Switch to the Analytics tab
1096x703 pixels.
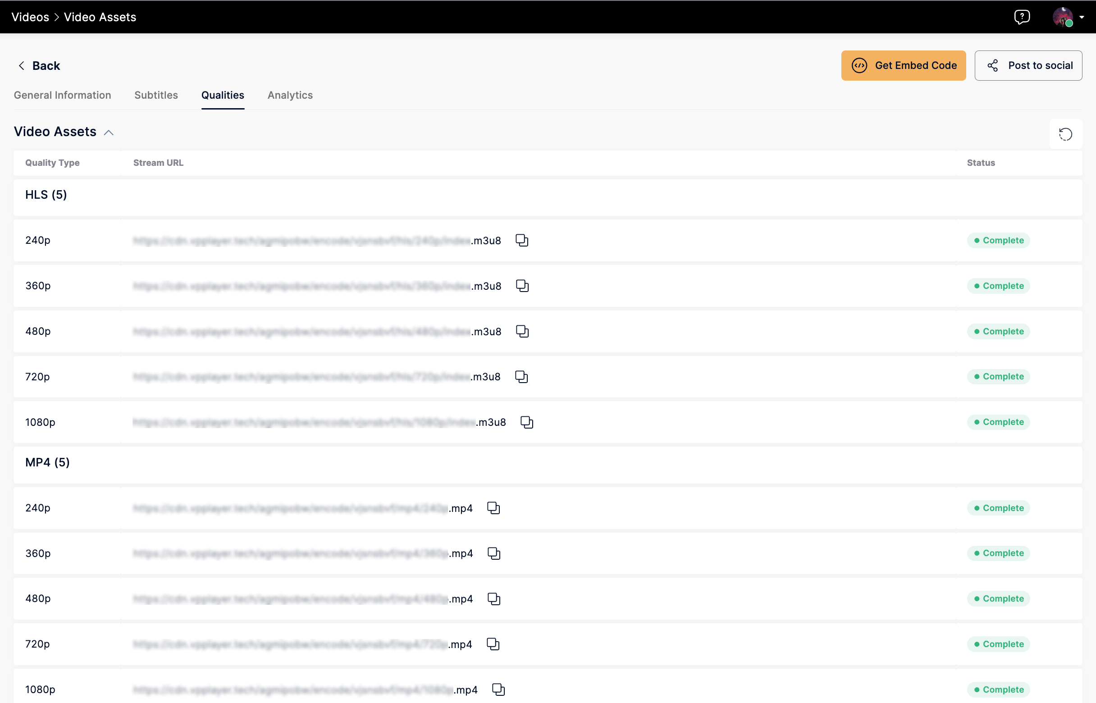[x=290, y=95]
